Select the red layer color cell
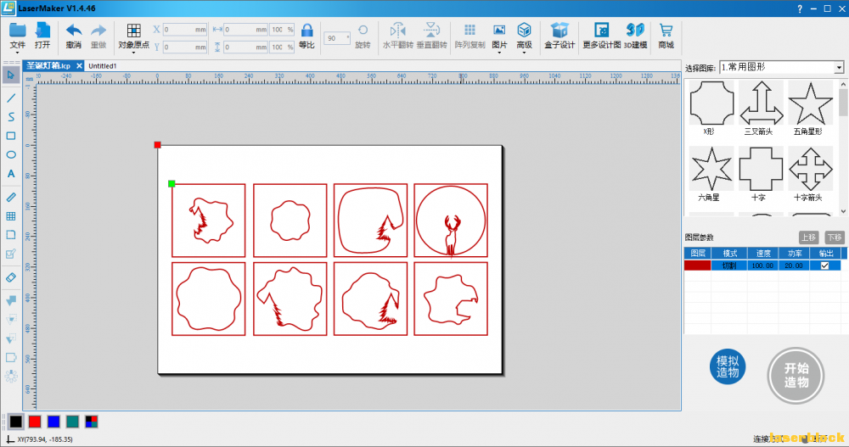 click(697, 265)
